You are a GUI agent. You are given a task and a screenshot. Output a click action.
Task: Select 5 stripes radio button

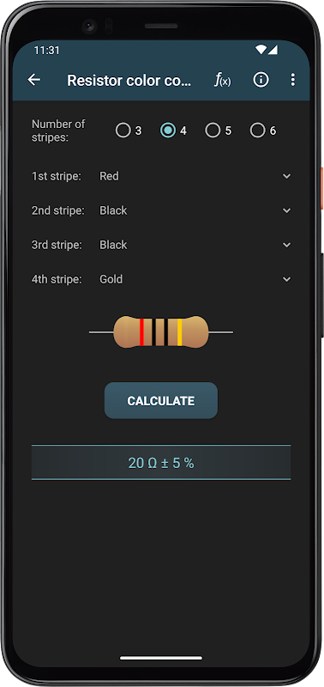pyautogui.click(x=219, y=131)
